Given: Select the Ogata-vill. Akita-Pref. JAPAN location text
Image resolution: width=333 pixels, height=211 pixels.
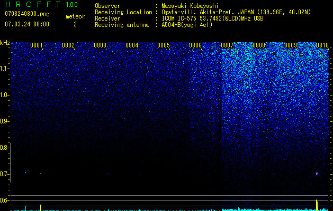Looking at the screenshot, I should click(x=236, y=12).
